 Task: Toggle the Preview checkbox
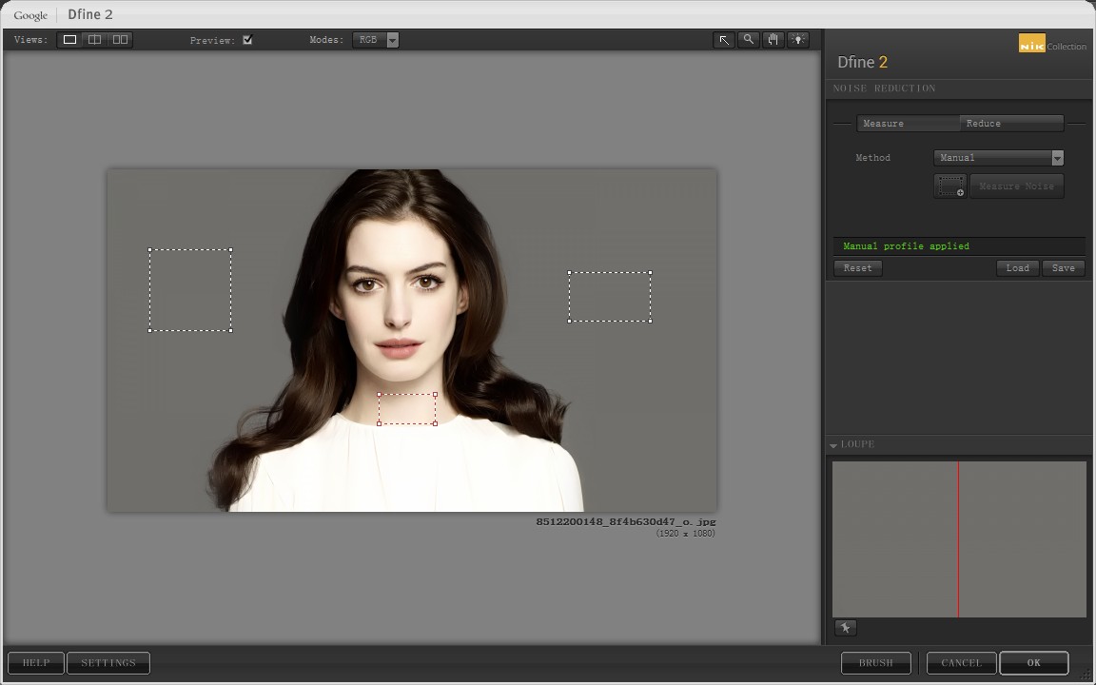[x=247, y=40]
